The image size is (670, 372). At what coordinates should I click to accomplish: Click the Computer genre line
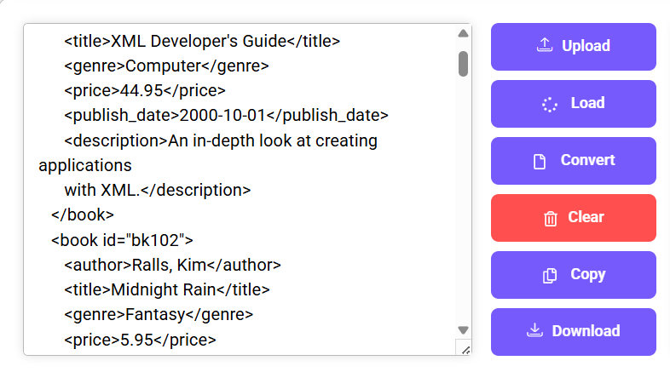166,66
